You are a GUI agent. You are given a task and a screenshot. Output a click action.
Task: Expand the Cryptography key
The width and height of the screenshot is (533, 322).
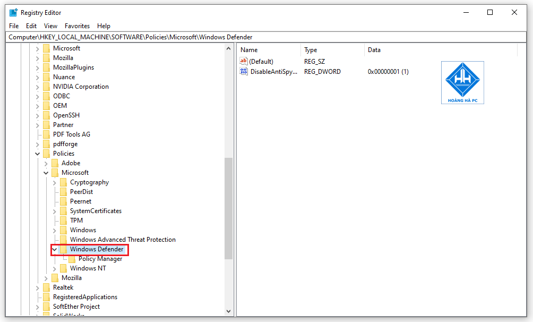point(55,183)
